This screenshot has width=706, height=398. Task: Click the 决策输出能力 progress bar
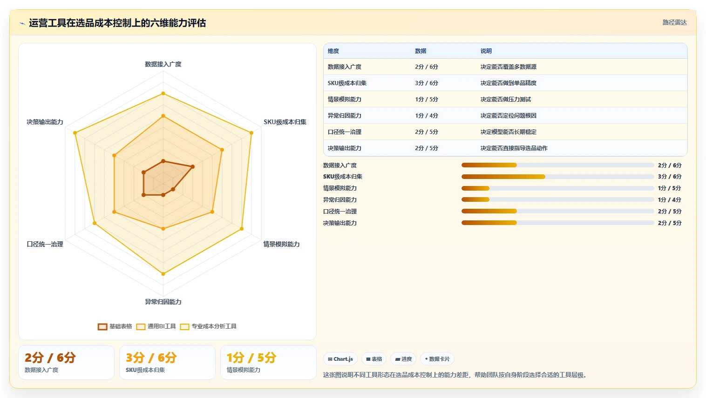point(558,223)
